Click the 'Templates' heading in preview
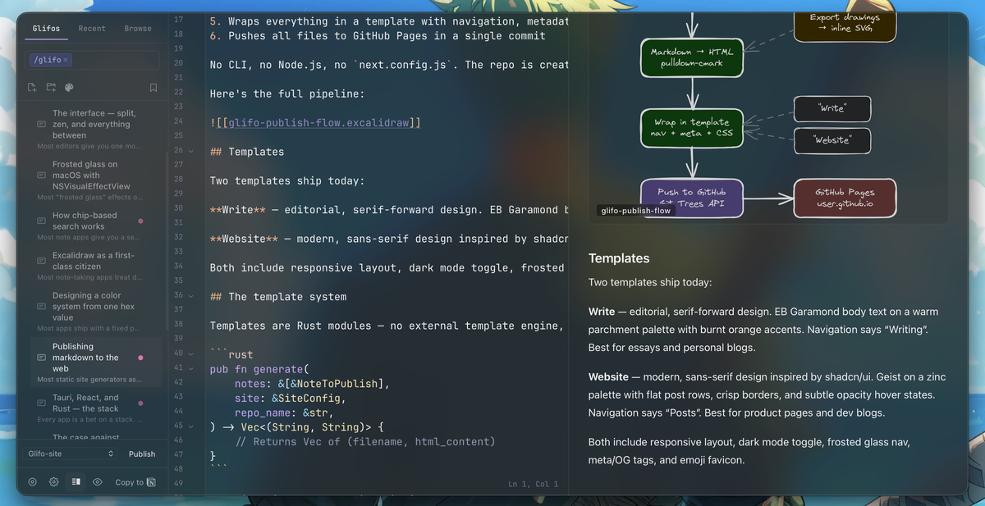The width and height of the screenshot is (985, 506). click(x=619, y=258)
